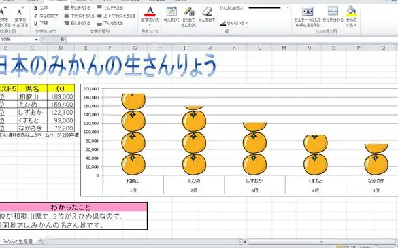Select the (t) header cell
This screenshot has width=398, height=248.
[x=61, y=88]
